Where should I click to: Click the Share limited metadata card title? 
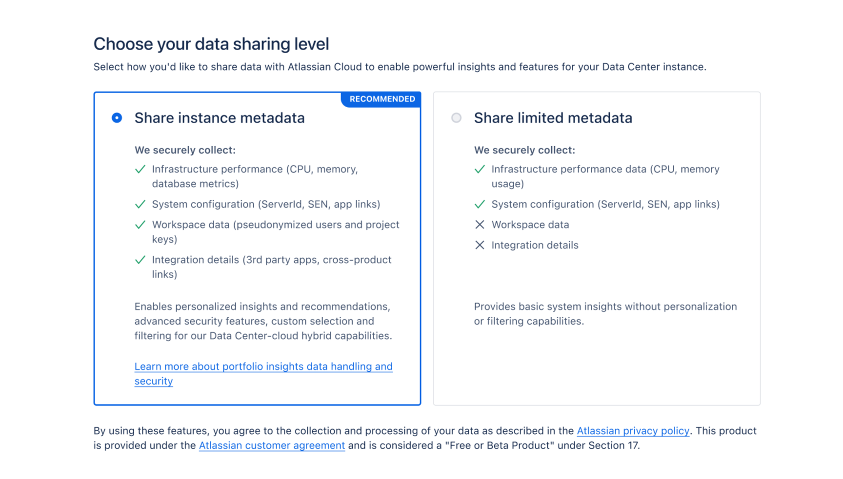[x=553, y=118]
